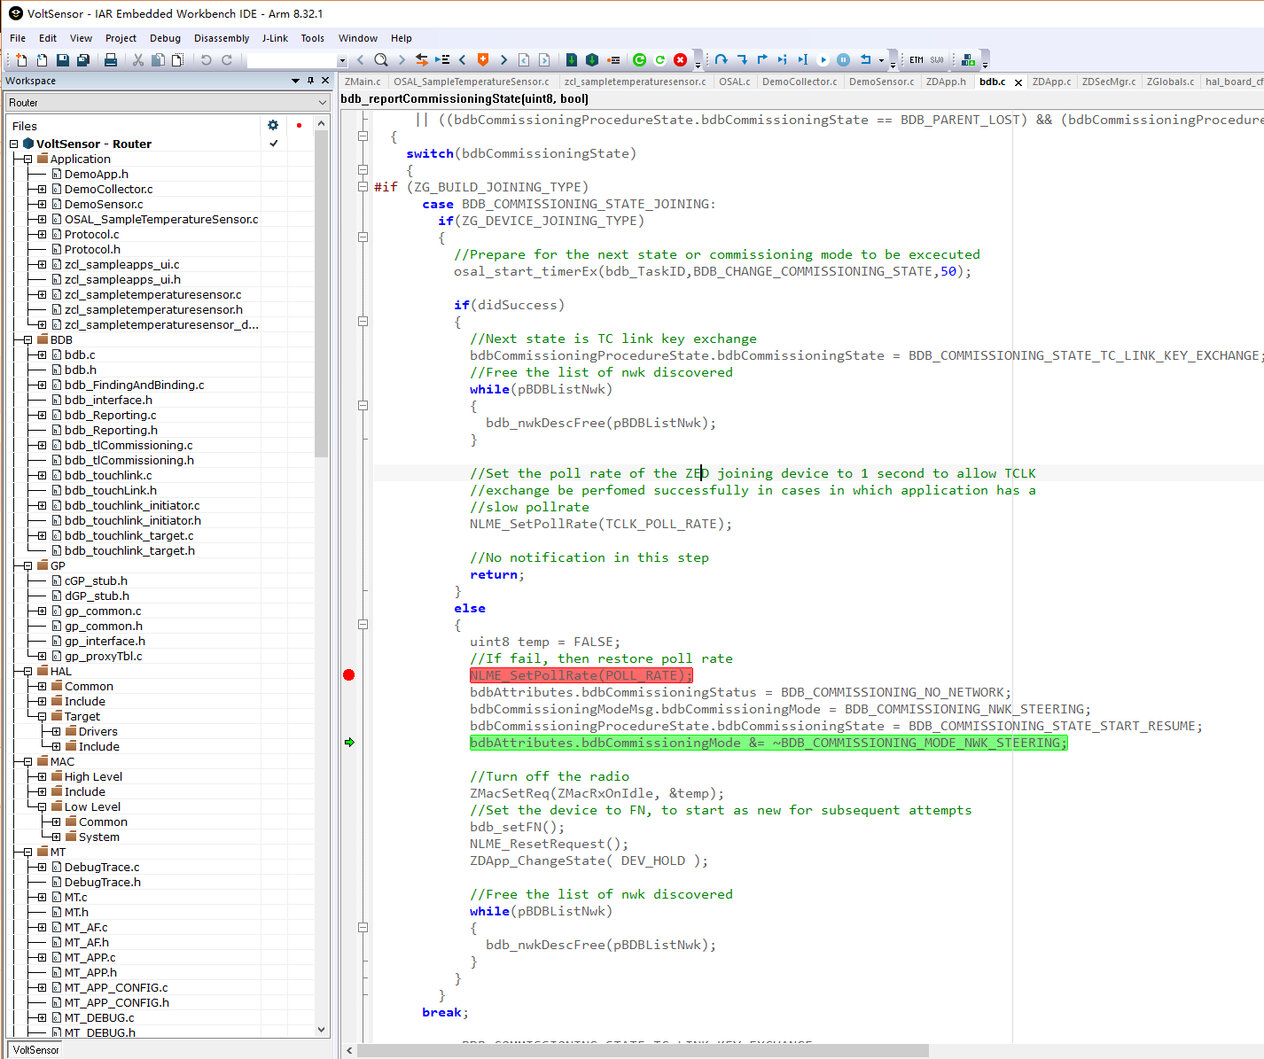
Task: Open Protocol.h in the file tree
Action: pyautogui.click(x=92, y=249)
